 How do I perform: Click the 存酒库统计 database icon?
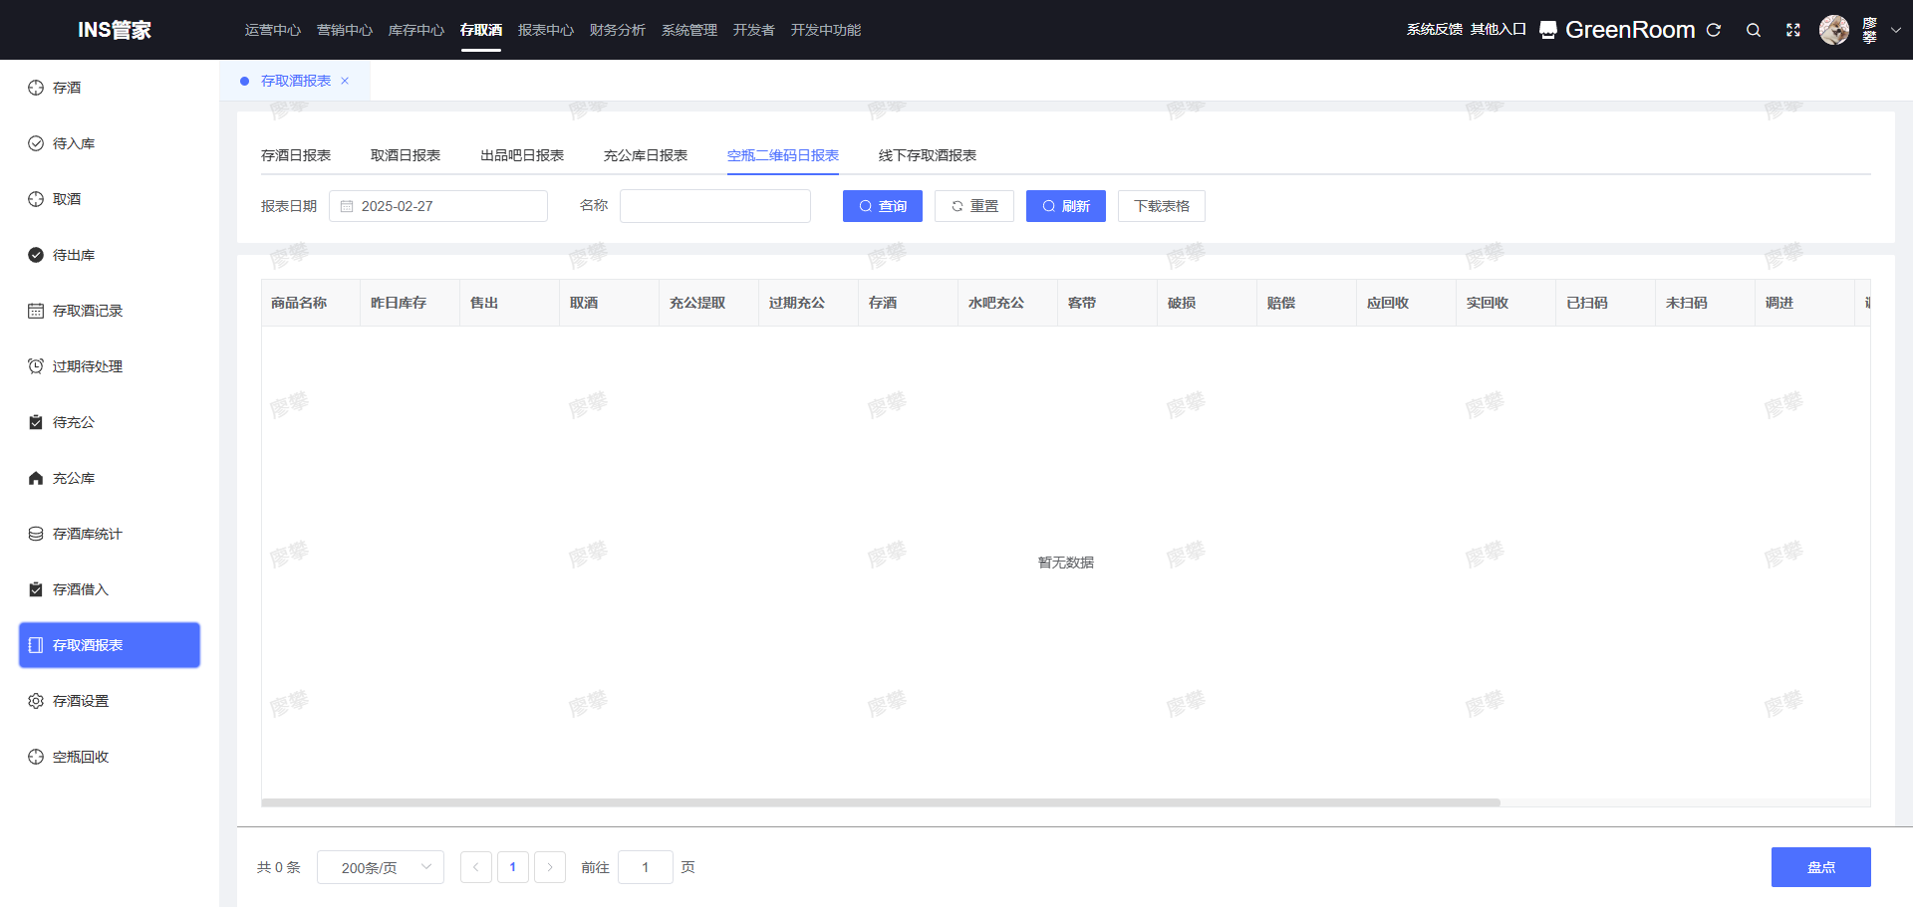[x=36, y=534]
